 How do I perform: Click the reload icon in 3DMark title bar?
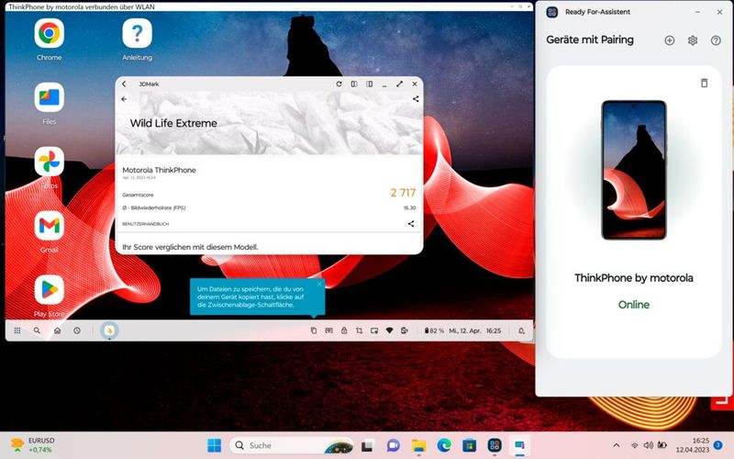(339, 84)
